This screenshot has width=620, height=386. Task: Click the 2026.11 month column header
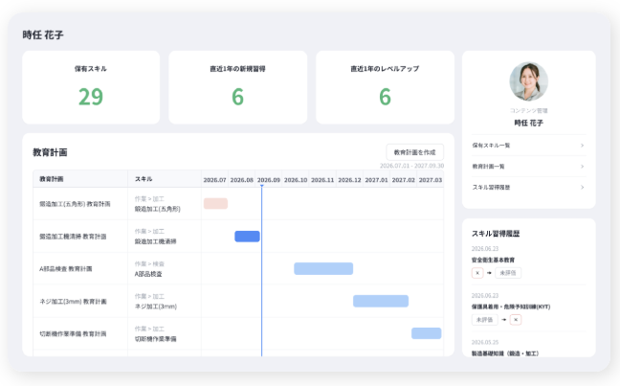(x=322, y=180)
